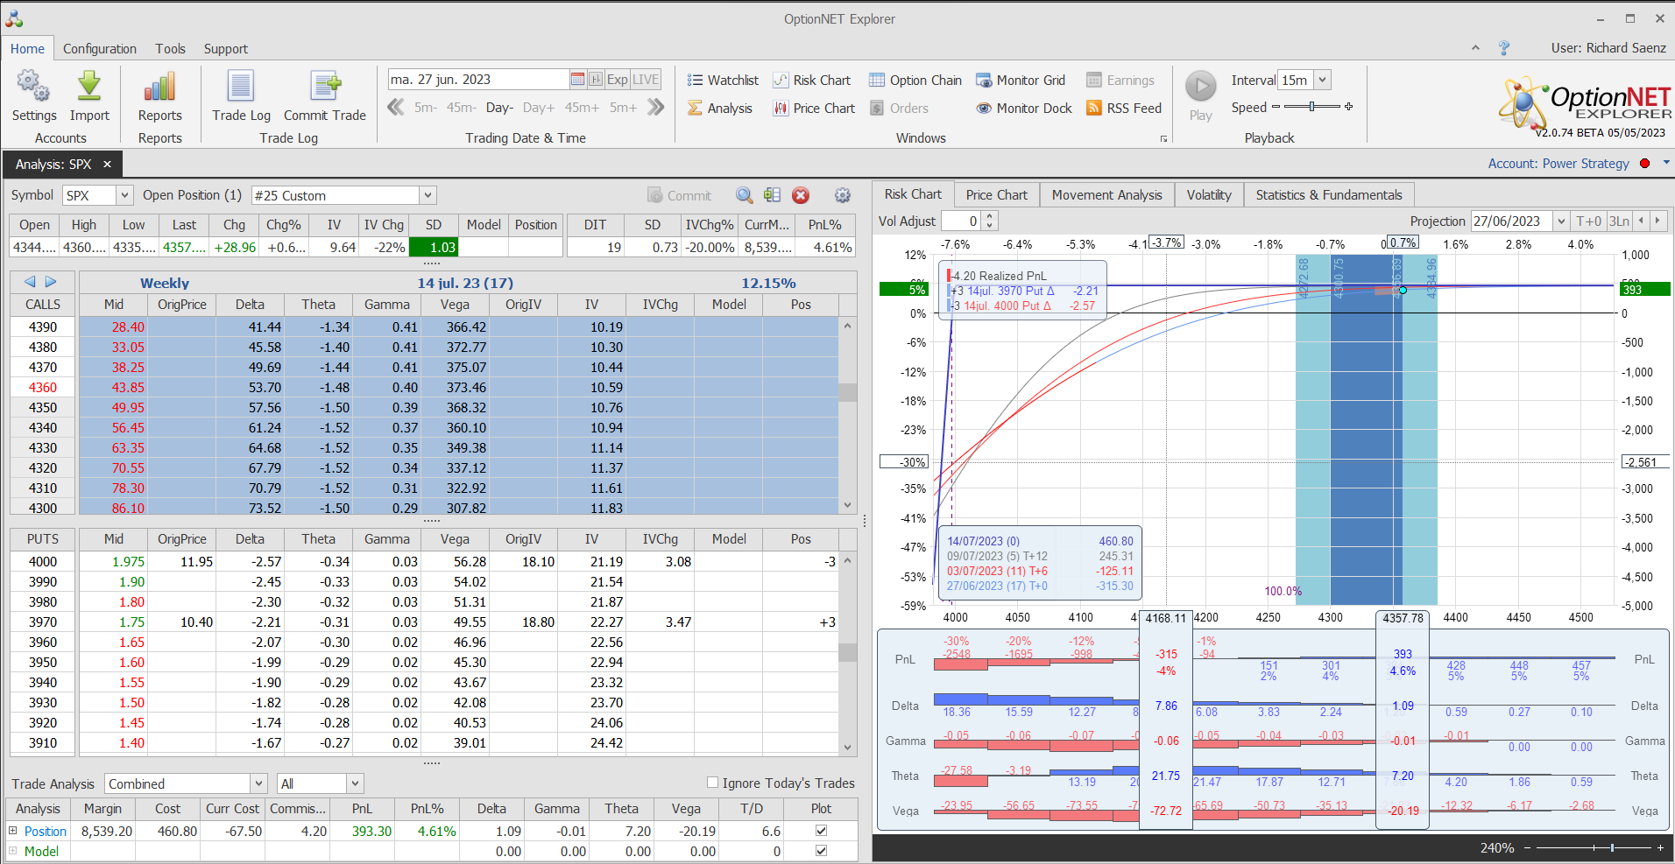The height and width of the screenshot is (864, 1675).
Task: Click the red delete position icon
Action: click(x=801, y=196)
